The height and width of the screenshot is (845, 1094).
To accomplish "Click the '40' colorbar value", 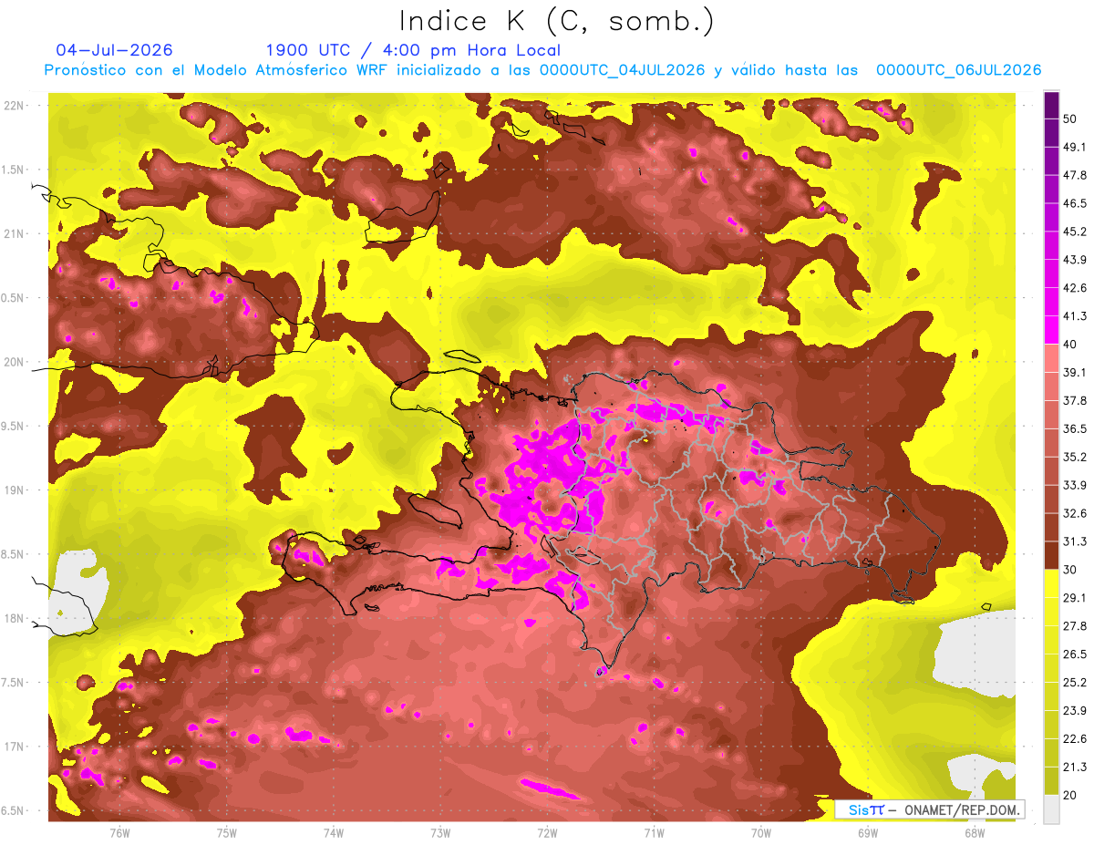I will pos(1069,345).
